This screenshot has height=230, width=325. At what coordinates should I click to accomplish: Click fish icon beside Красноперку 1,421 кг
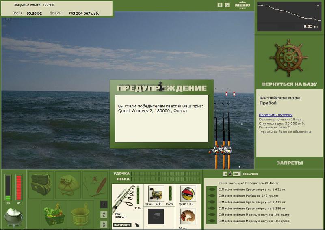pyautogui.click(x=211, y=189)
